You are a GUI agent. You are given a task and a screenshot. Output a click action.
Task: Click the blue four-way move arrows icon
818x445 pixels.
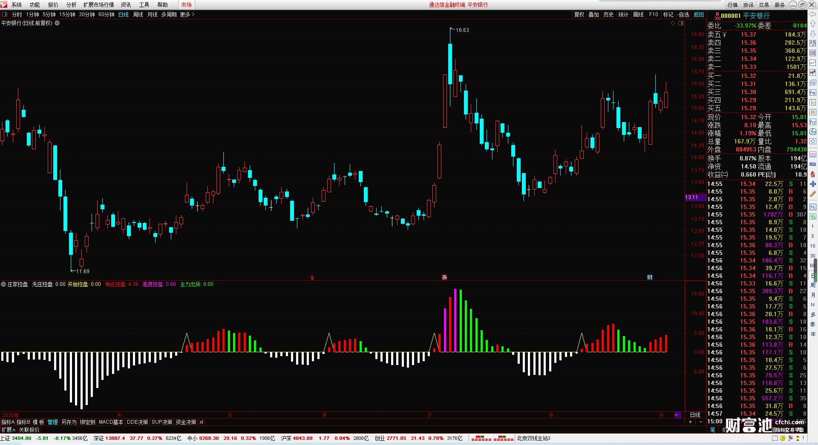coord(813,184)
